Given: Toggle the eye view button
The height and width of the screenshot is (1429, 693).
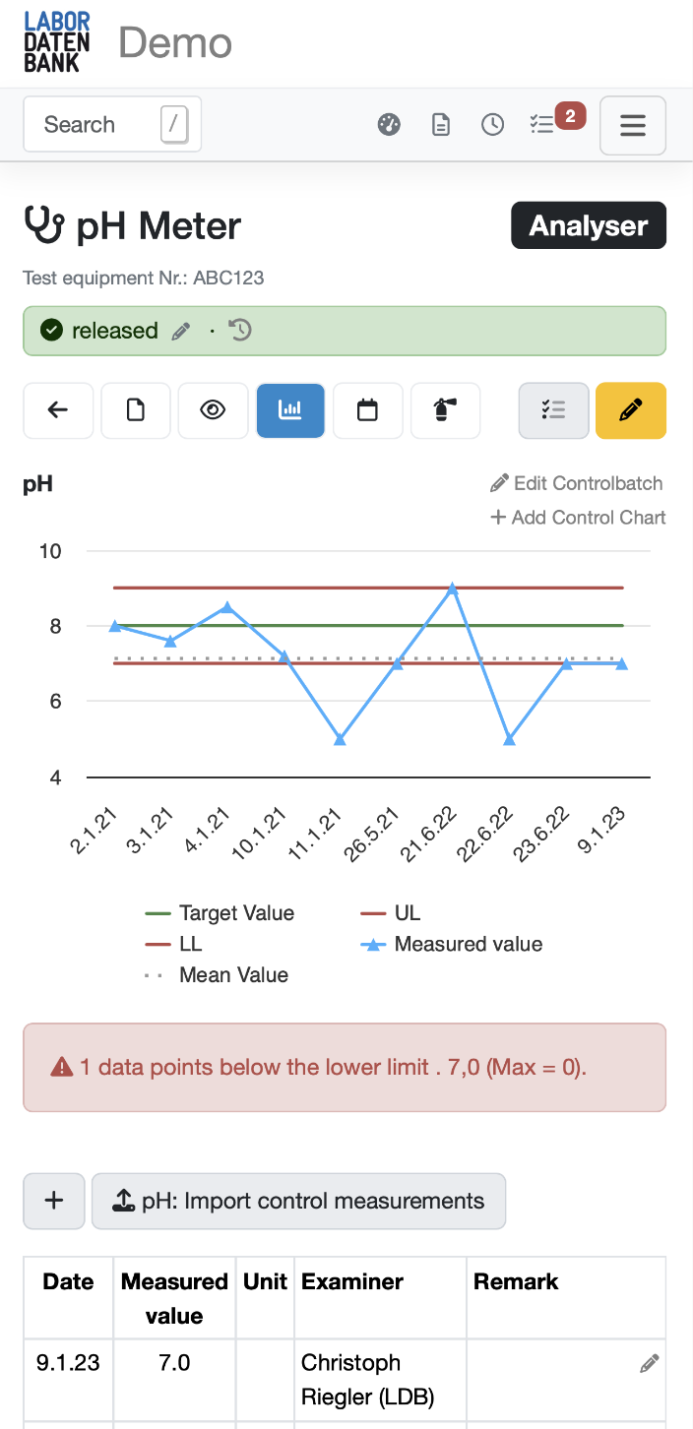Looking at the screenshot, I should point(213,410).
